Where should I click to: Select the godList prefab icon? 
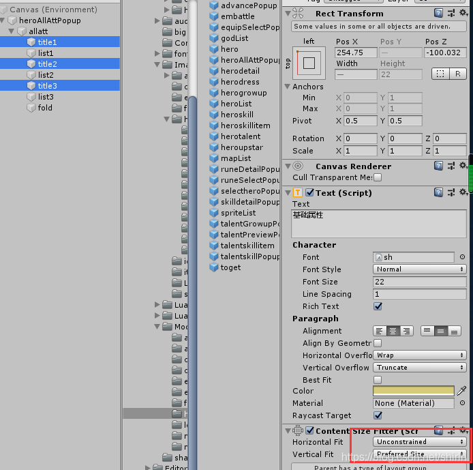[214, 38]
